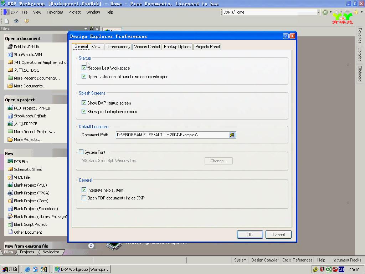The image size is (365, 274).
Task: Open PcbLib1.PcbLib document icon
Action: click(10, 46)
